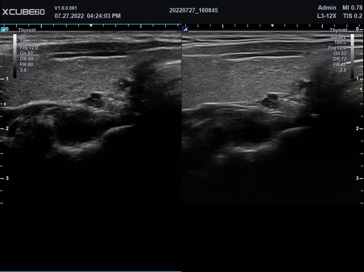
Task: Click the Gn 52 gain value
Action: (x=340, y=54)
